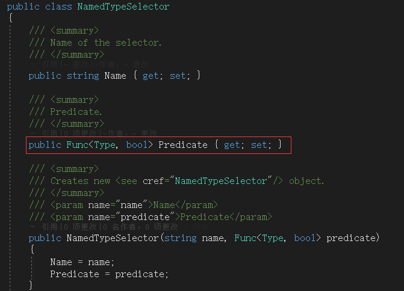The width and height of the screenshot is (404, 291).
Task: Place cursor on Predicate = predicate; line
Action: [x=109, y=274]
